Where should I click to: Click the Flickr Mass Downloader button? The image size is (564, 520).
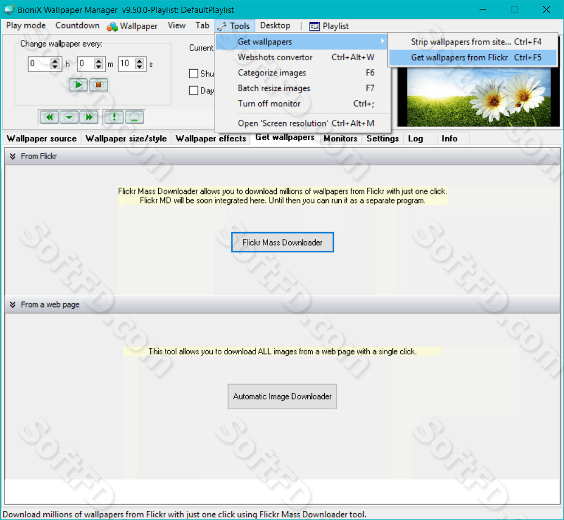pos(283,242)
